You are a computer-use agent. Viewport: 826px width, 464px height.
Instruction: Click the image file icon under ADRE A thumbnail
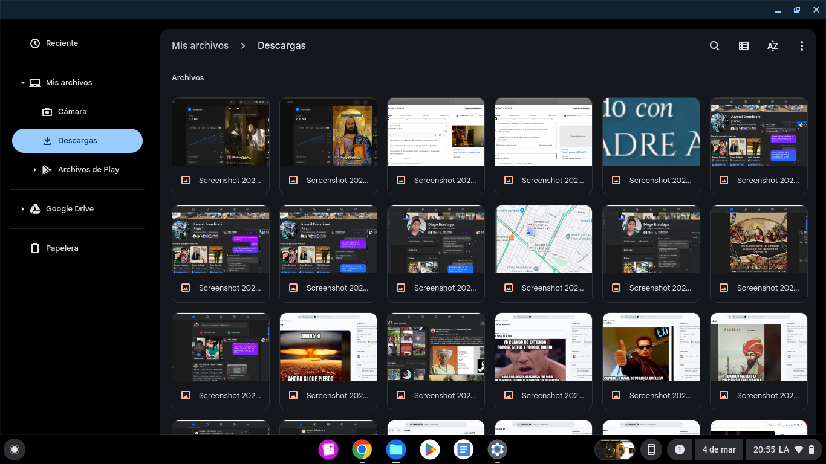(616, 181)
